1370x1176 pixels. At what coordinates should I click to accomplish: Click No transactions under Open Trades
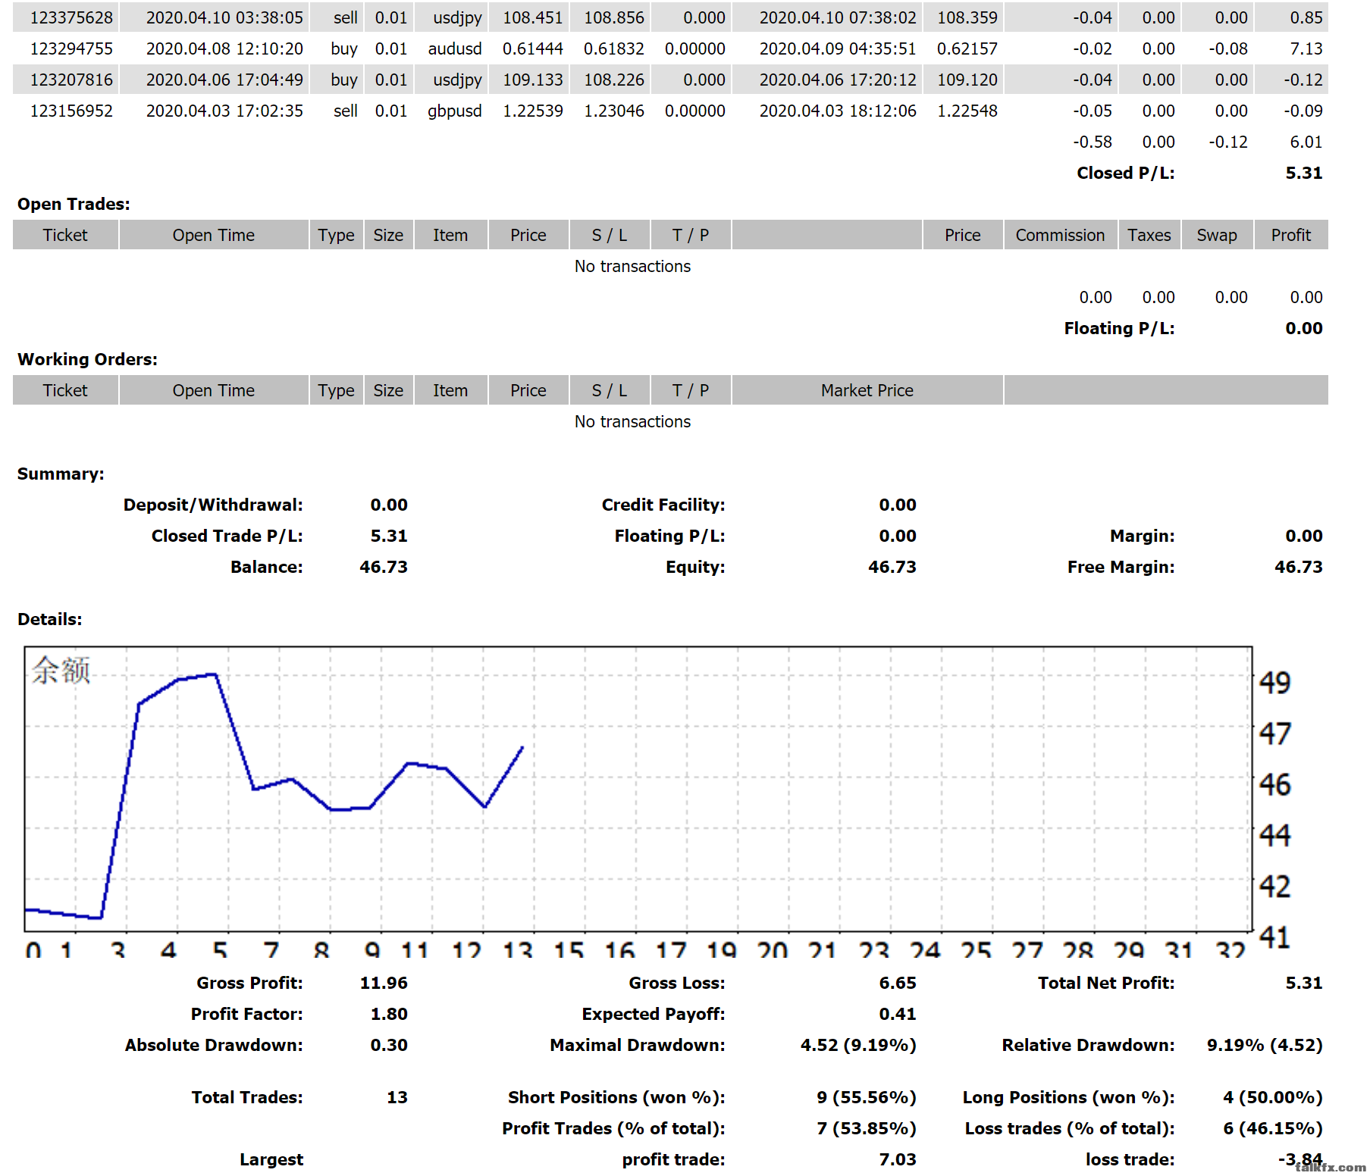(x=632, y=266)
